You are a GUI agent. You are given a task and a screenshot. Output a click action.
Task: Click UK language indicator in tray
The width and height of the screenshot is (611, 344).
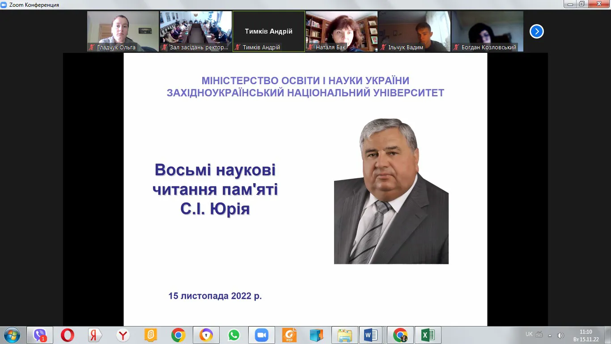(529, 334)
